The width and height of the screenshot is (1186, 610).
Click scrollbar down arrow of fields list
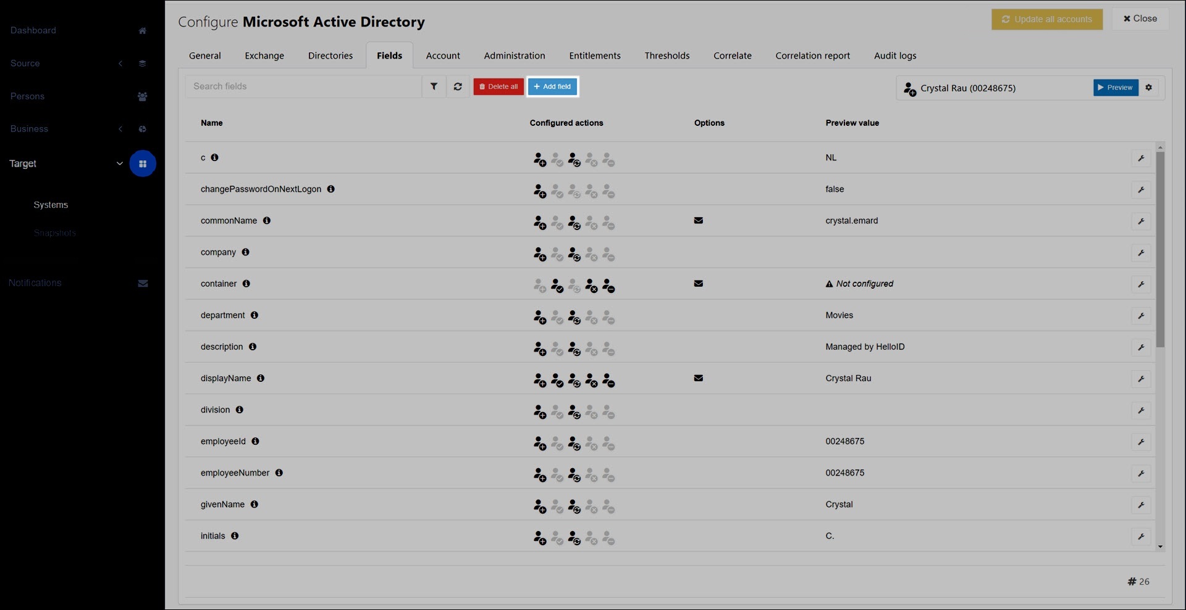pyautogui.click(x=1160, y=546)
